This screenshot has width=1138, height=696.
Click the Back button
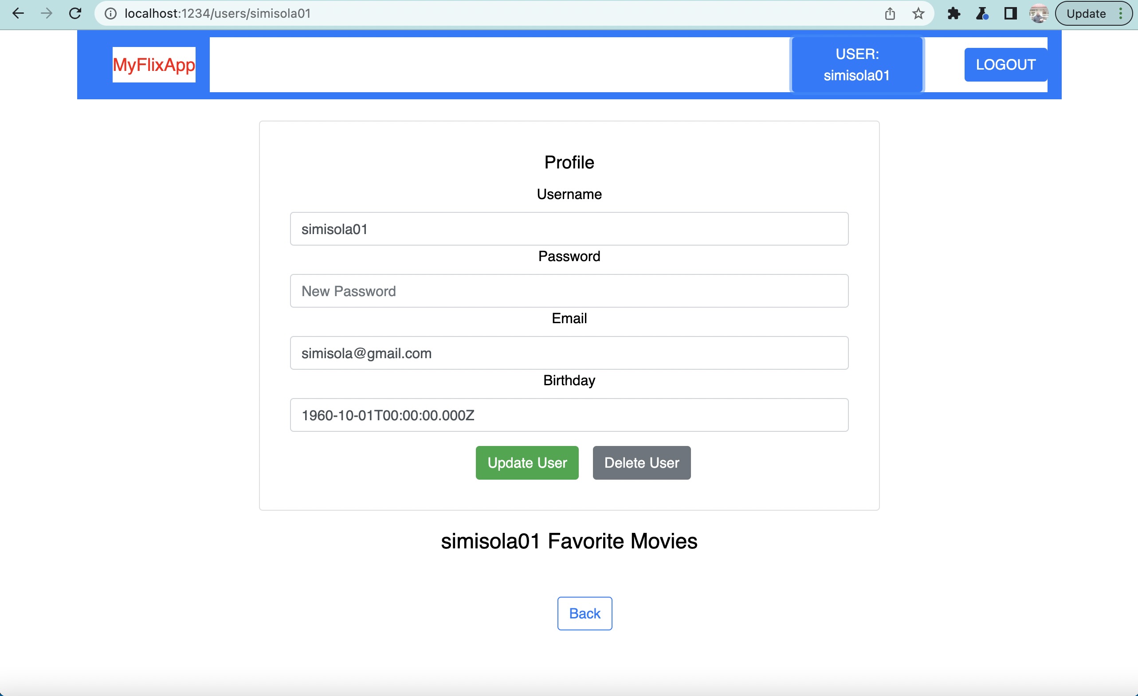(x=585, y=614)
